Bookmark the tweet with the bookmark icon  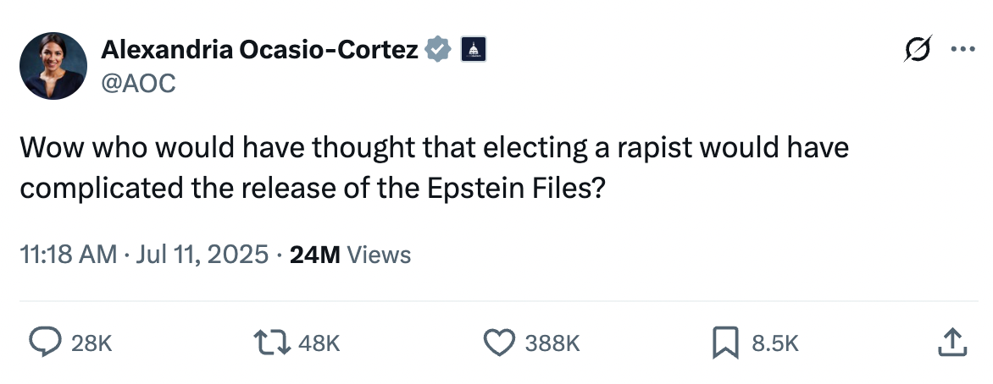point(726,343)
